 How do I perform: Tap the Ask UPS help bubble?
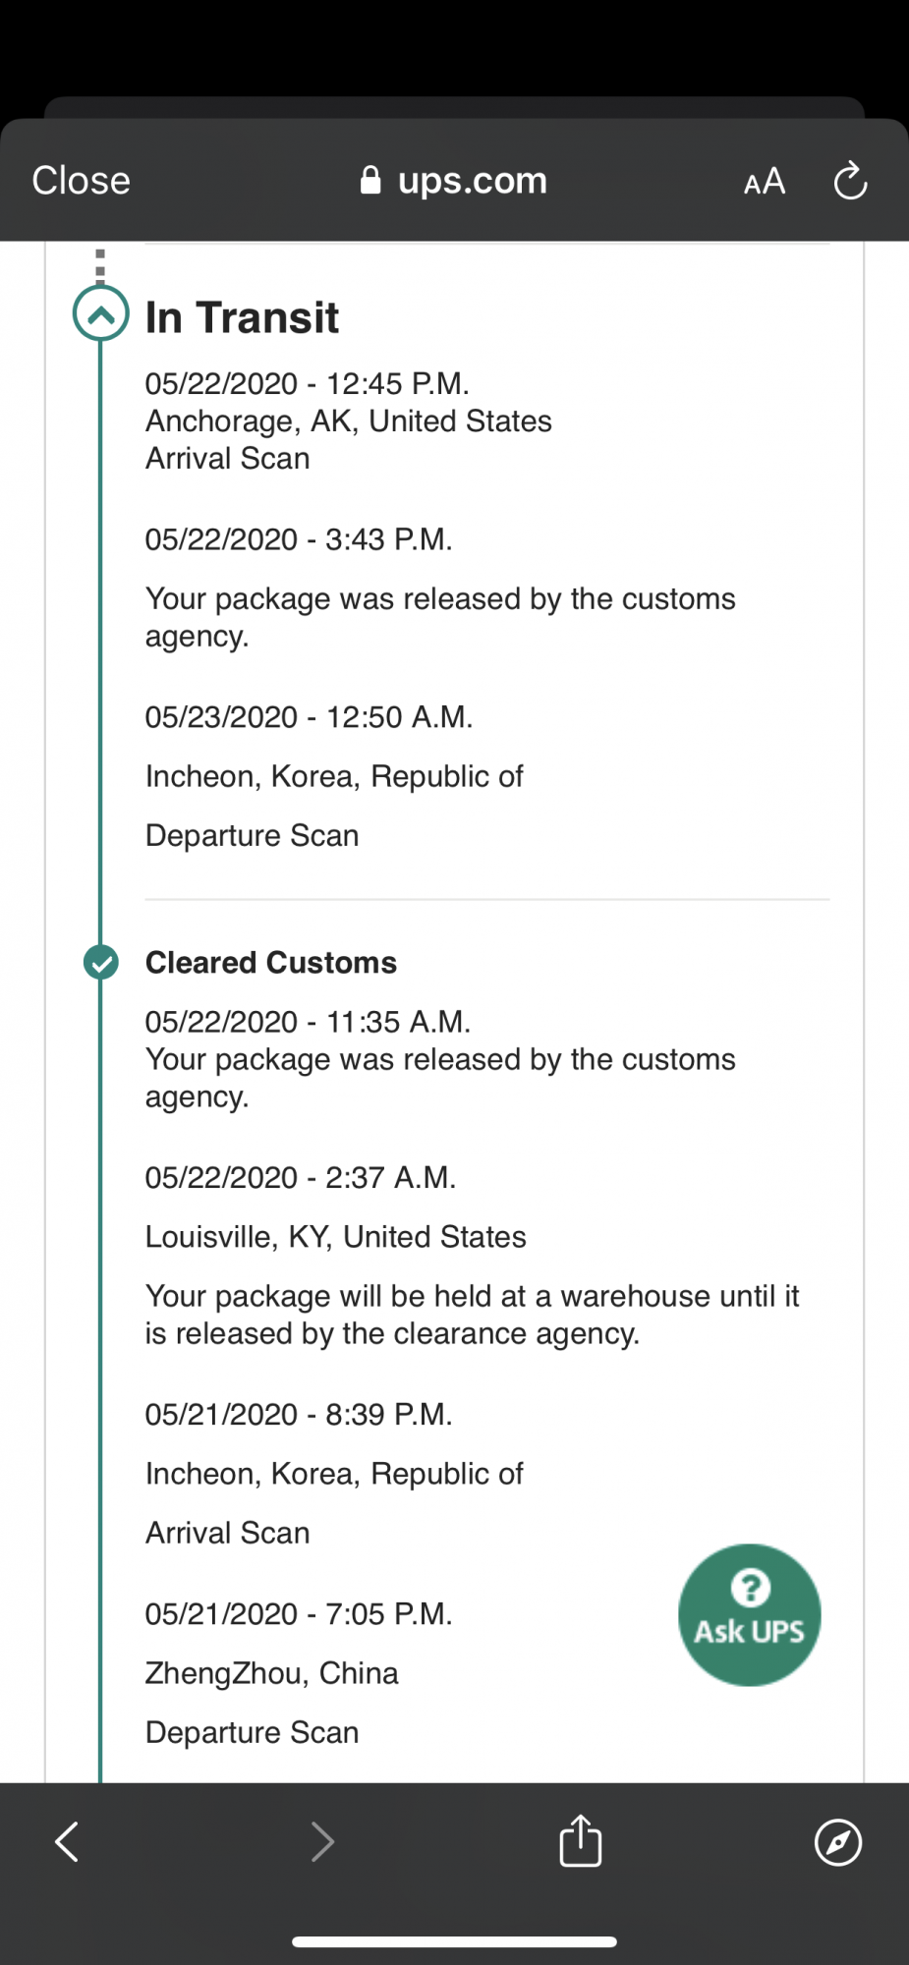pyautogui.click(x=750, y=1615)
